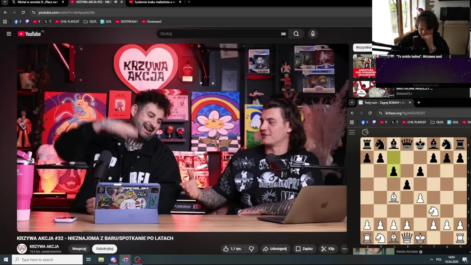This screenshot has height=265, width=471.
Task: Open File Explorer from the taskbar
Action: 101,259
